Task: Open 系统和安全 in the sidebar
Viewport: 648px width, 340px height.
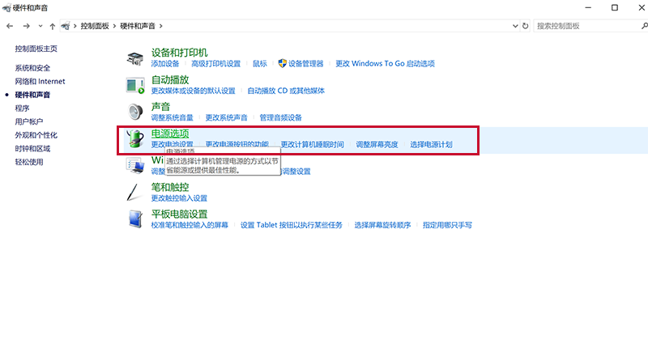Action: point(32,68)
